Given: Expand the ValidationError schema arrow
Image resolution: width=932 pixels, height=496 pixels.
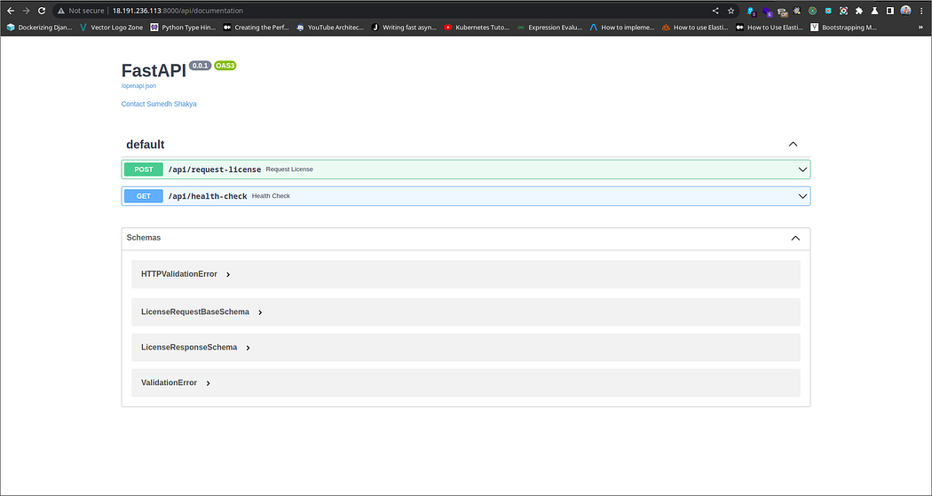Looking at the screenshot, I should point(208,383).
